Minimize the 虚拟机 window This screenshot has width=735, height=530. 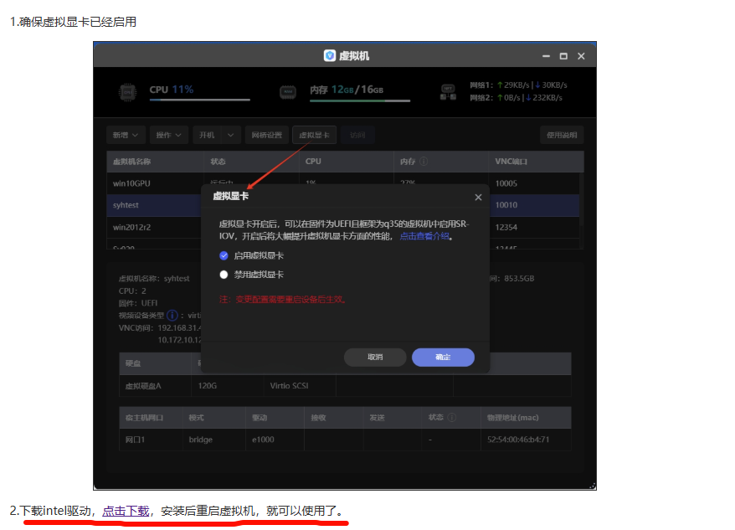click(546, 56)
